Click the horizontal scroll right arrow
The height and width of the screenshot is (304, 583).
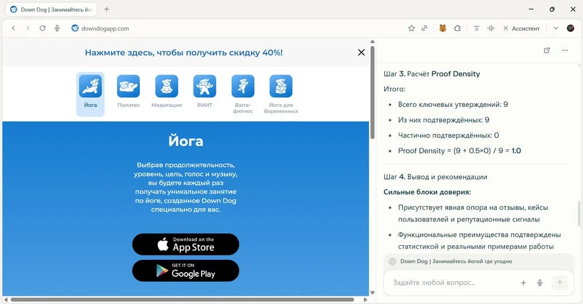point(366,299)
